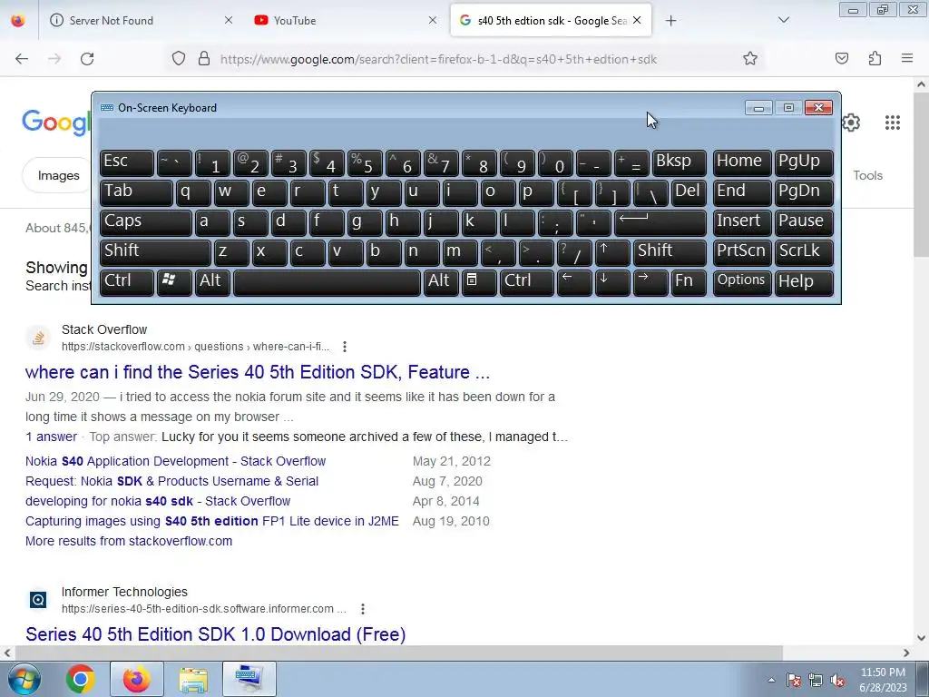Viewport: 929px width, 697px height.
Task: Open options for Informer Technologies result
Action: click(363, 609)
